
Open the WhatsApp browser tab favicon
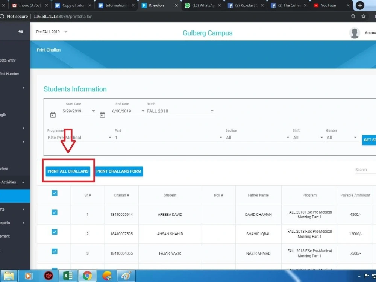point(187,6)
